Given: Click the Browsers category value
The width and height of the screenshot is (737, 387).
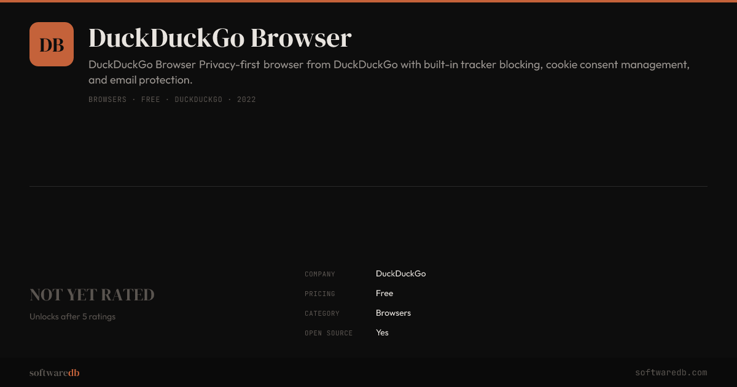Looking at the screenshot, I should point(393,313).
